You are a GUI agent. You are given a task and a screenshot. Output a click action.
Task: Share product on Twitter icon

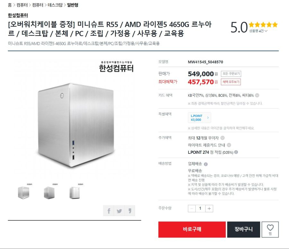coord(119,211)
